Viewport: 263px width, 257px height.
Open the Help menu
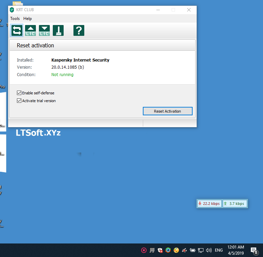27,18
